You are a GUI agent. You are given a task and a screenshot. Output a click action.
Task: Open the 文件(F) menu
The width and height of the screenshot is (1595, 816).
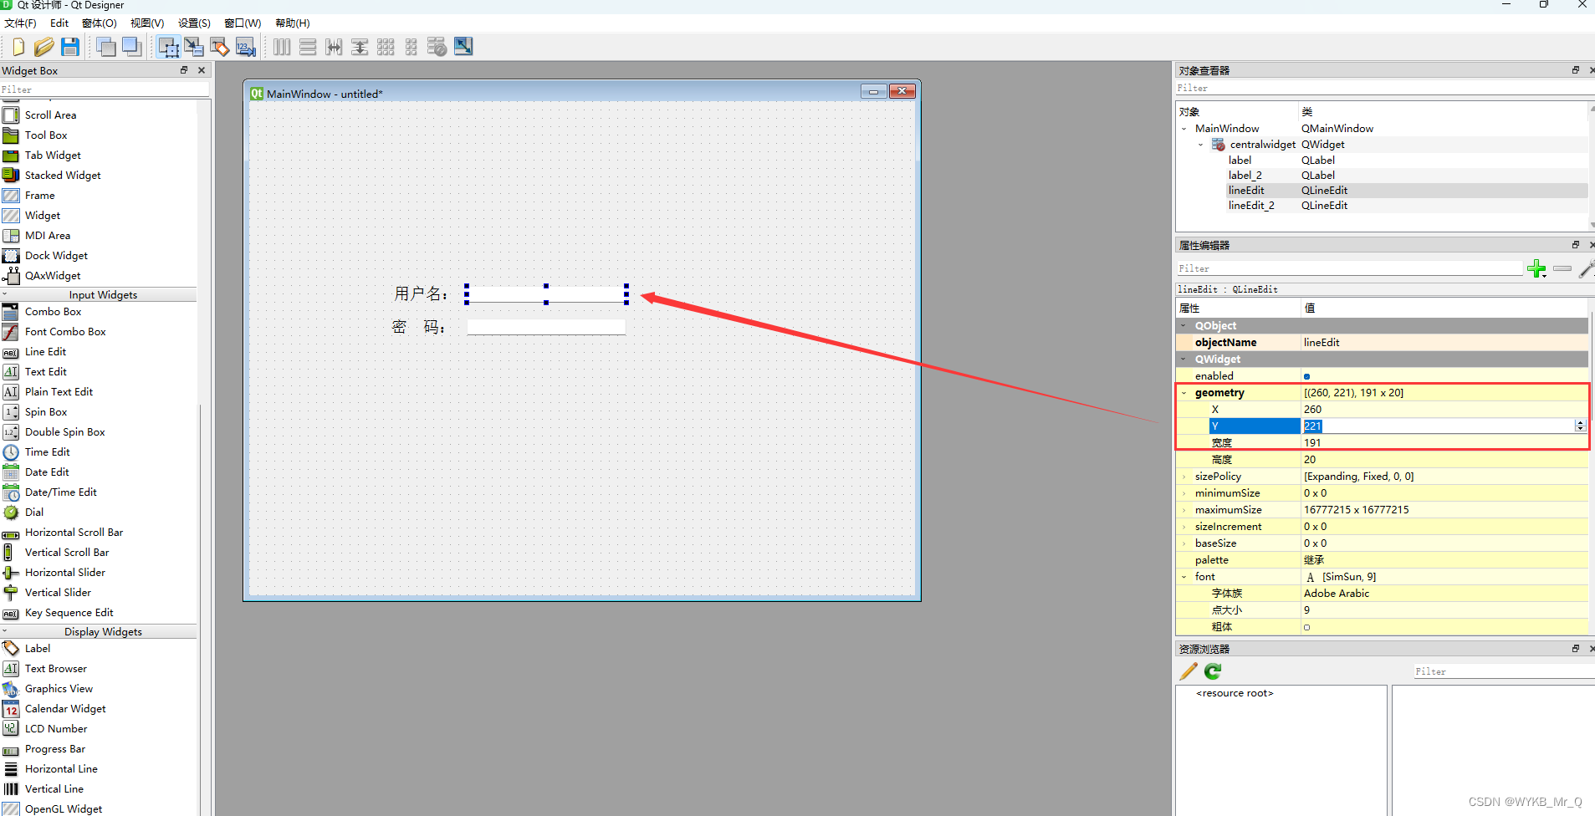click(x=20, y=23)
